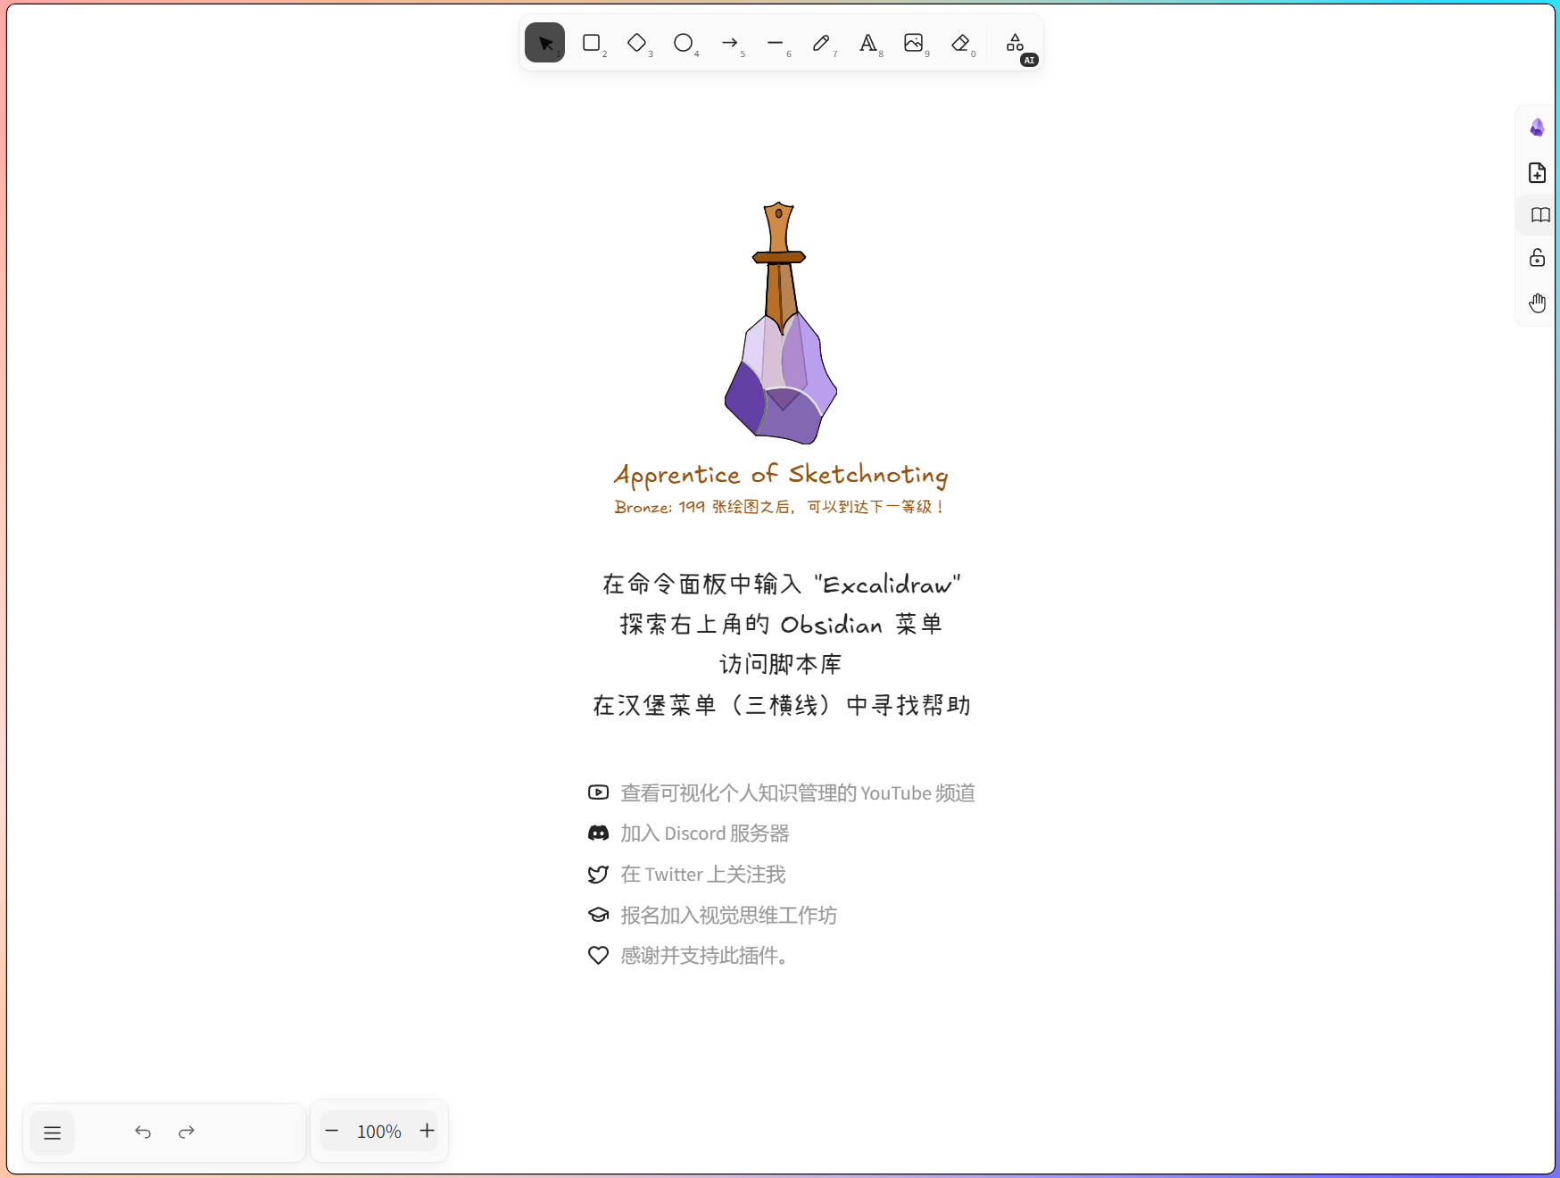Select the Eraser tool
The width and height of the screenshot is (1560, 1178).
coord(960,43)
